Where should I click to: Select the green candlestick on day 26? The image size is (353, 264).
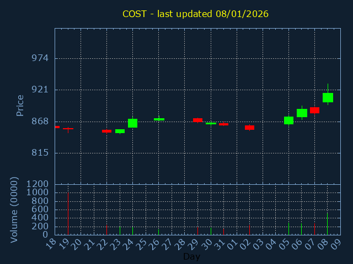click(x=159, y=119)
